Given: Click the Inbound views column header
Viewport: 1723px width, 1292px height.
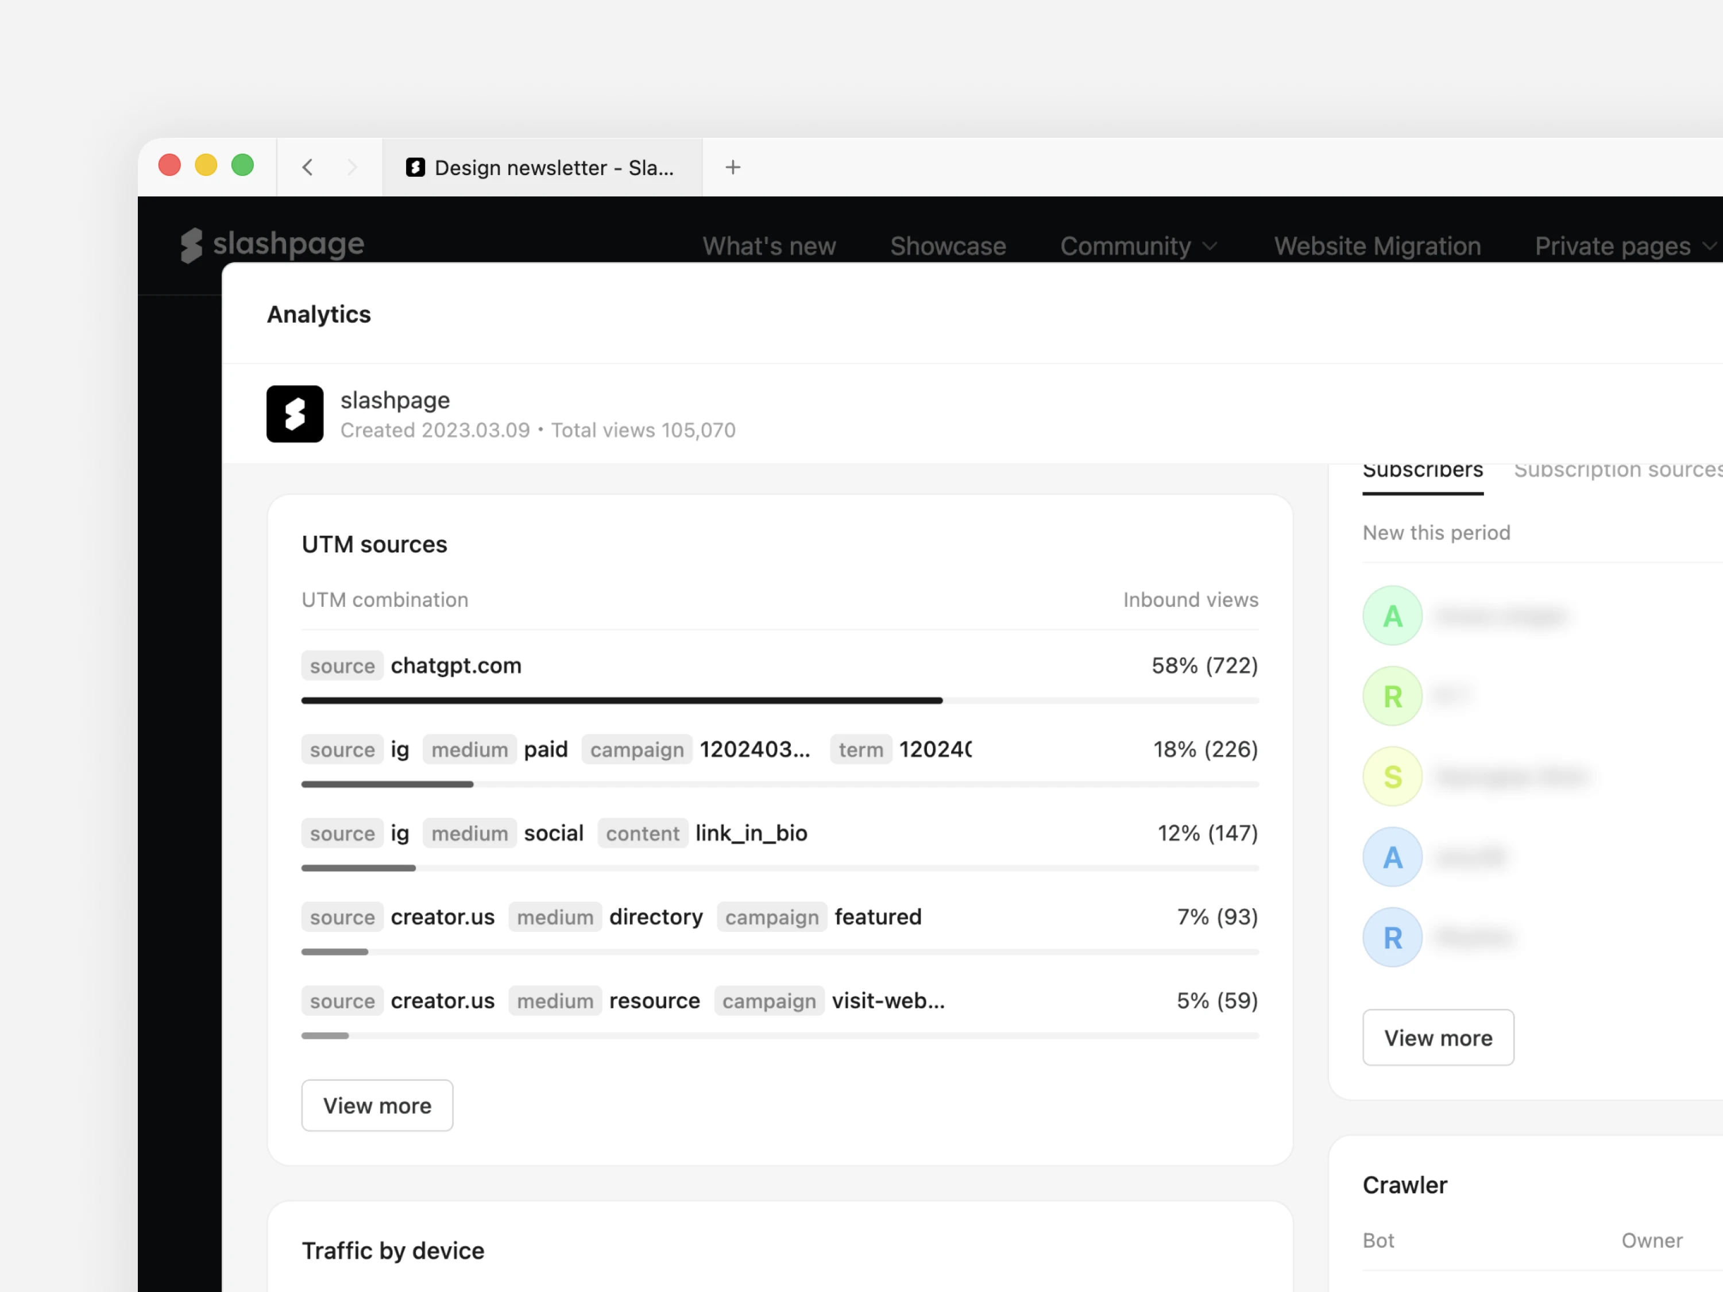Looking at the screenshot, I should point(1190,599).
